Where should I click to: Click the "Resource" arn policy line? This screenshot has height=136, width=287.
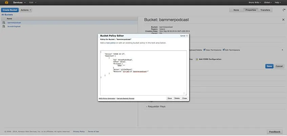tap(131, 72)
